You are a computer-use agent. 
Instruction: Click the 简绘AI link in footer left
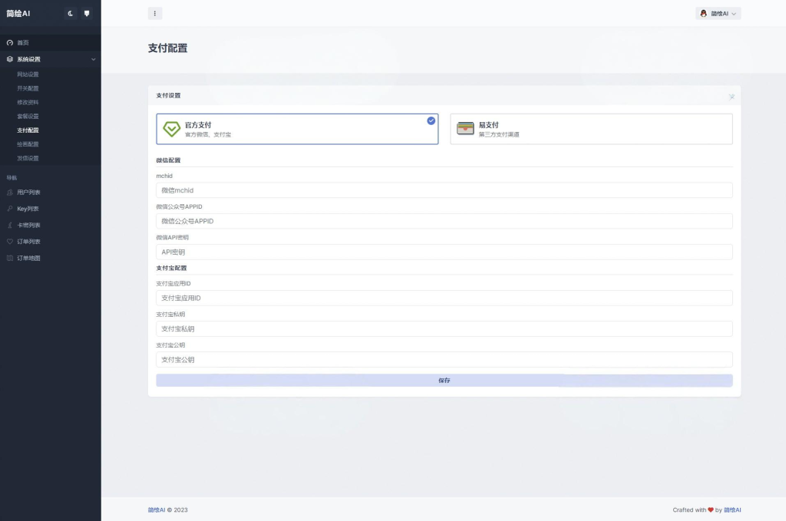(157, 509)
